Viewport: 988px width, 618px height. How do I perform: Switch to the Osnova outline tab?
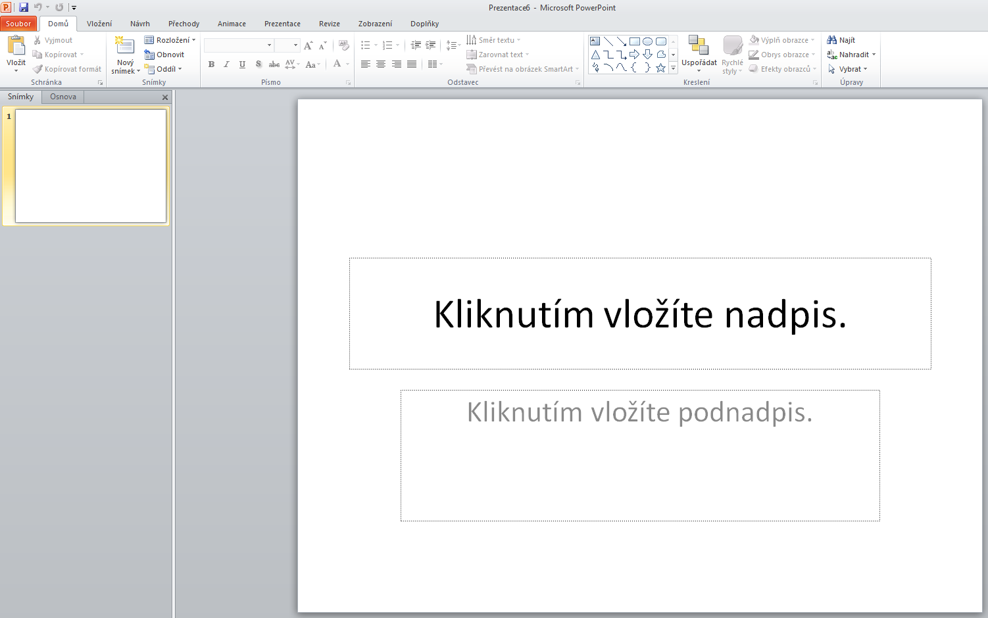63,97
